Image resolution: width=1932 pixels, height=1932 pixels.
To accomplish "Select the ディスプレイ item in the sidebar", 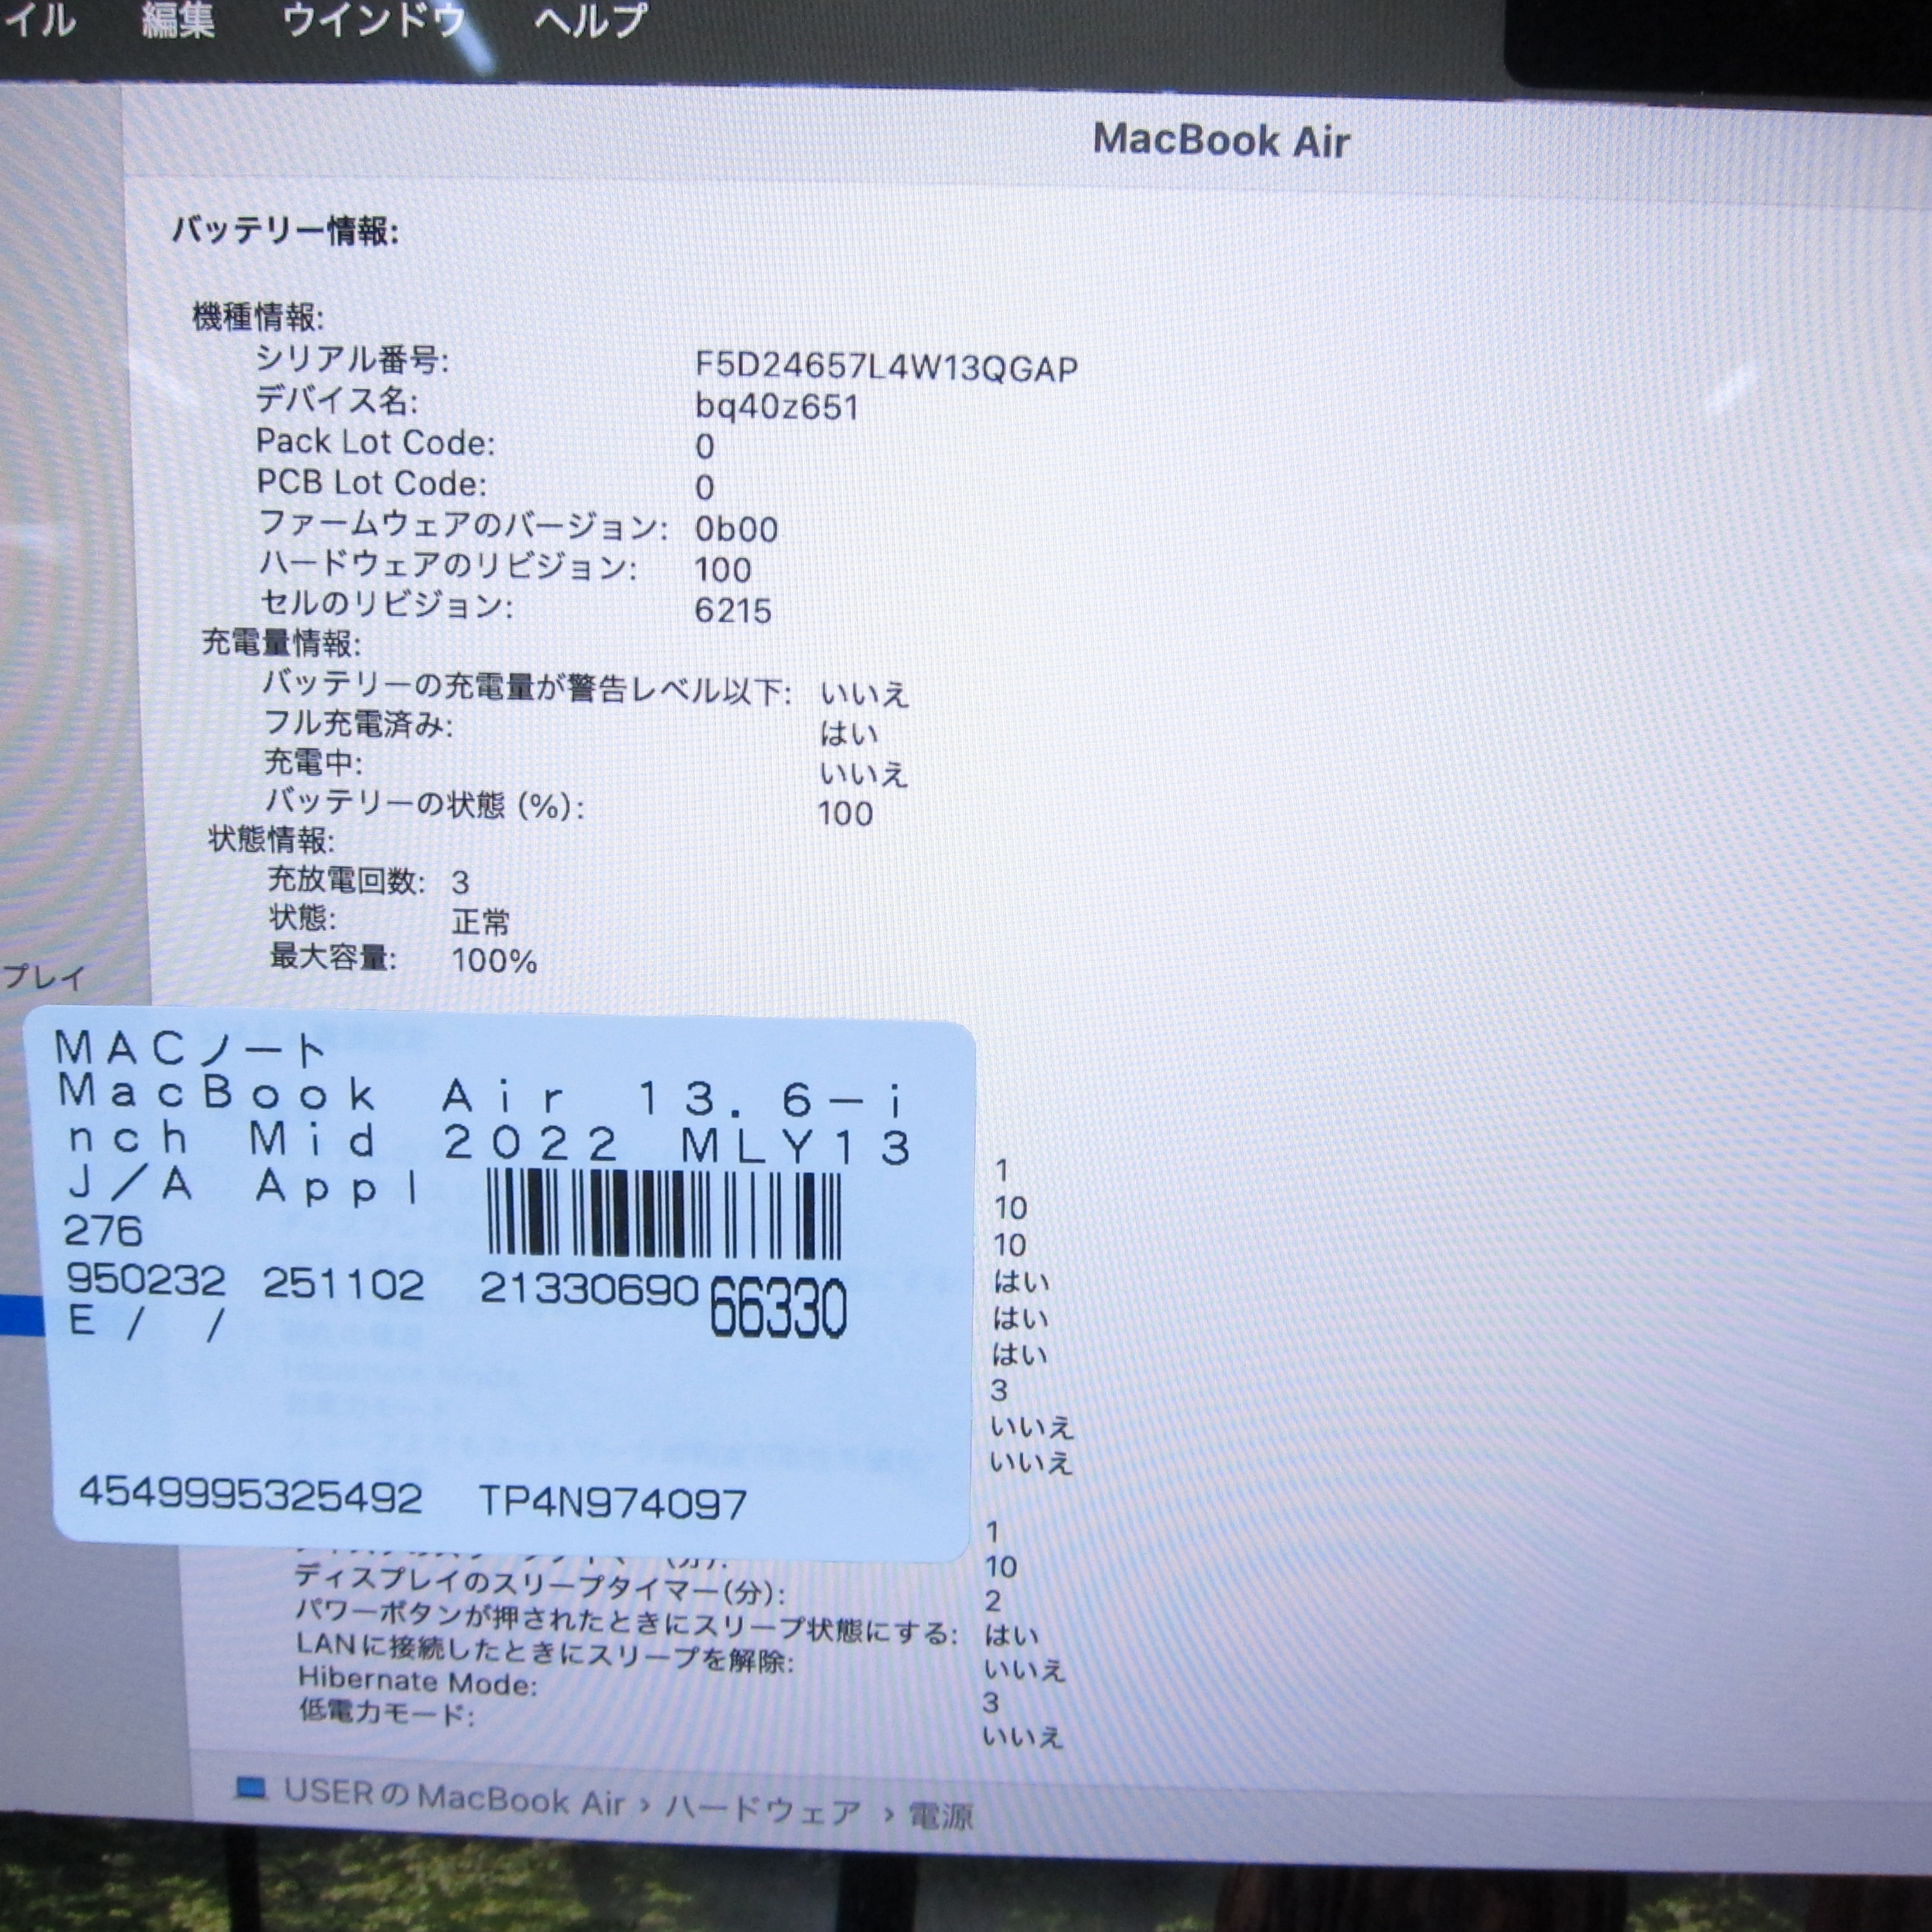I will point(45,977).
